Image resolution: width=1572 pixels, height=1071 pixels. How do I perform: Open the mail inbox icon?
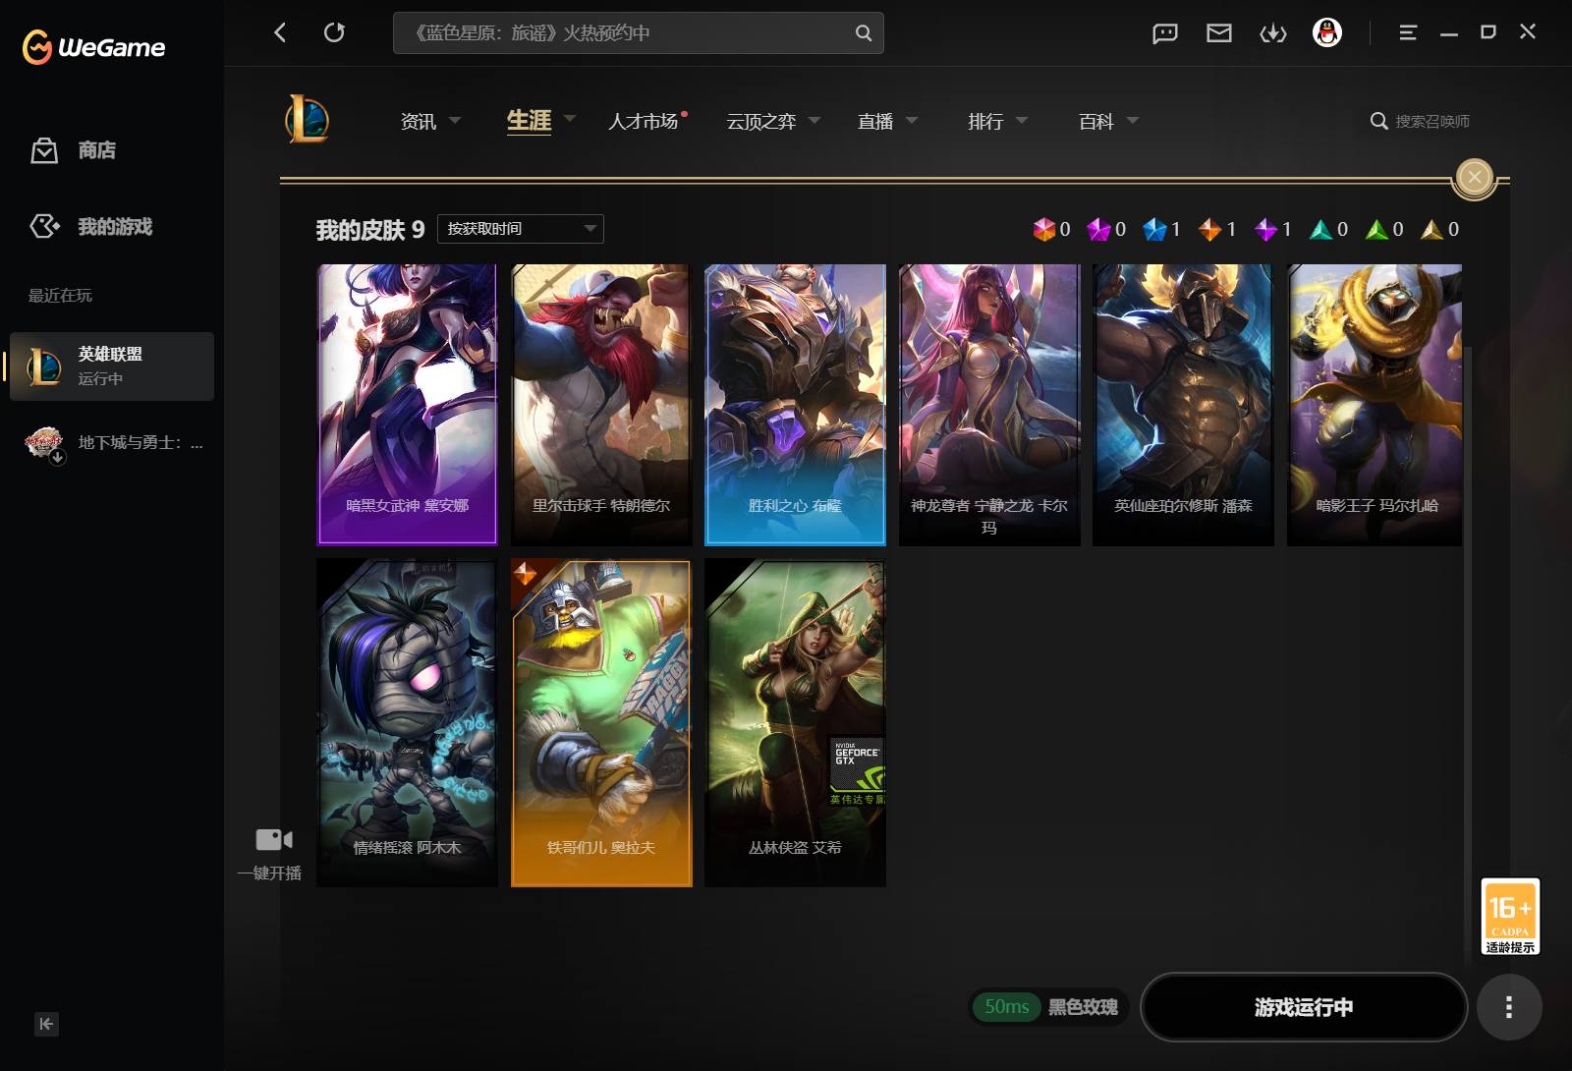[x=1219, y=33]
